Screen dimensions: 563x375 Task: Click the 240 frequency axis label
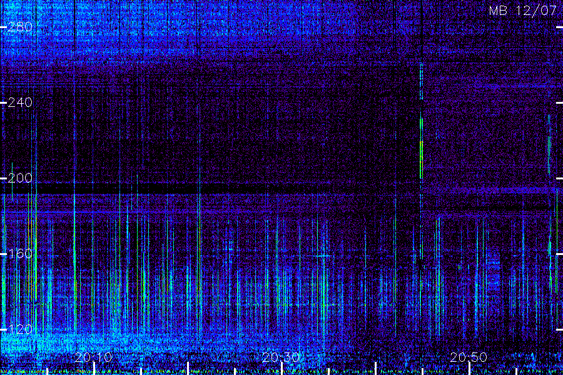click(20, 102)
